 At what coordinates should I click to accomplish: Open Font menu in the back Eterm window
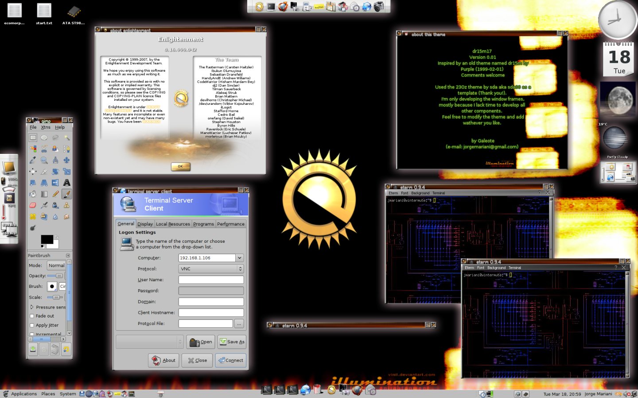coord(405,193)
